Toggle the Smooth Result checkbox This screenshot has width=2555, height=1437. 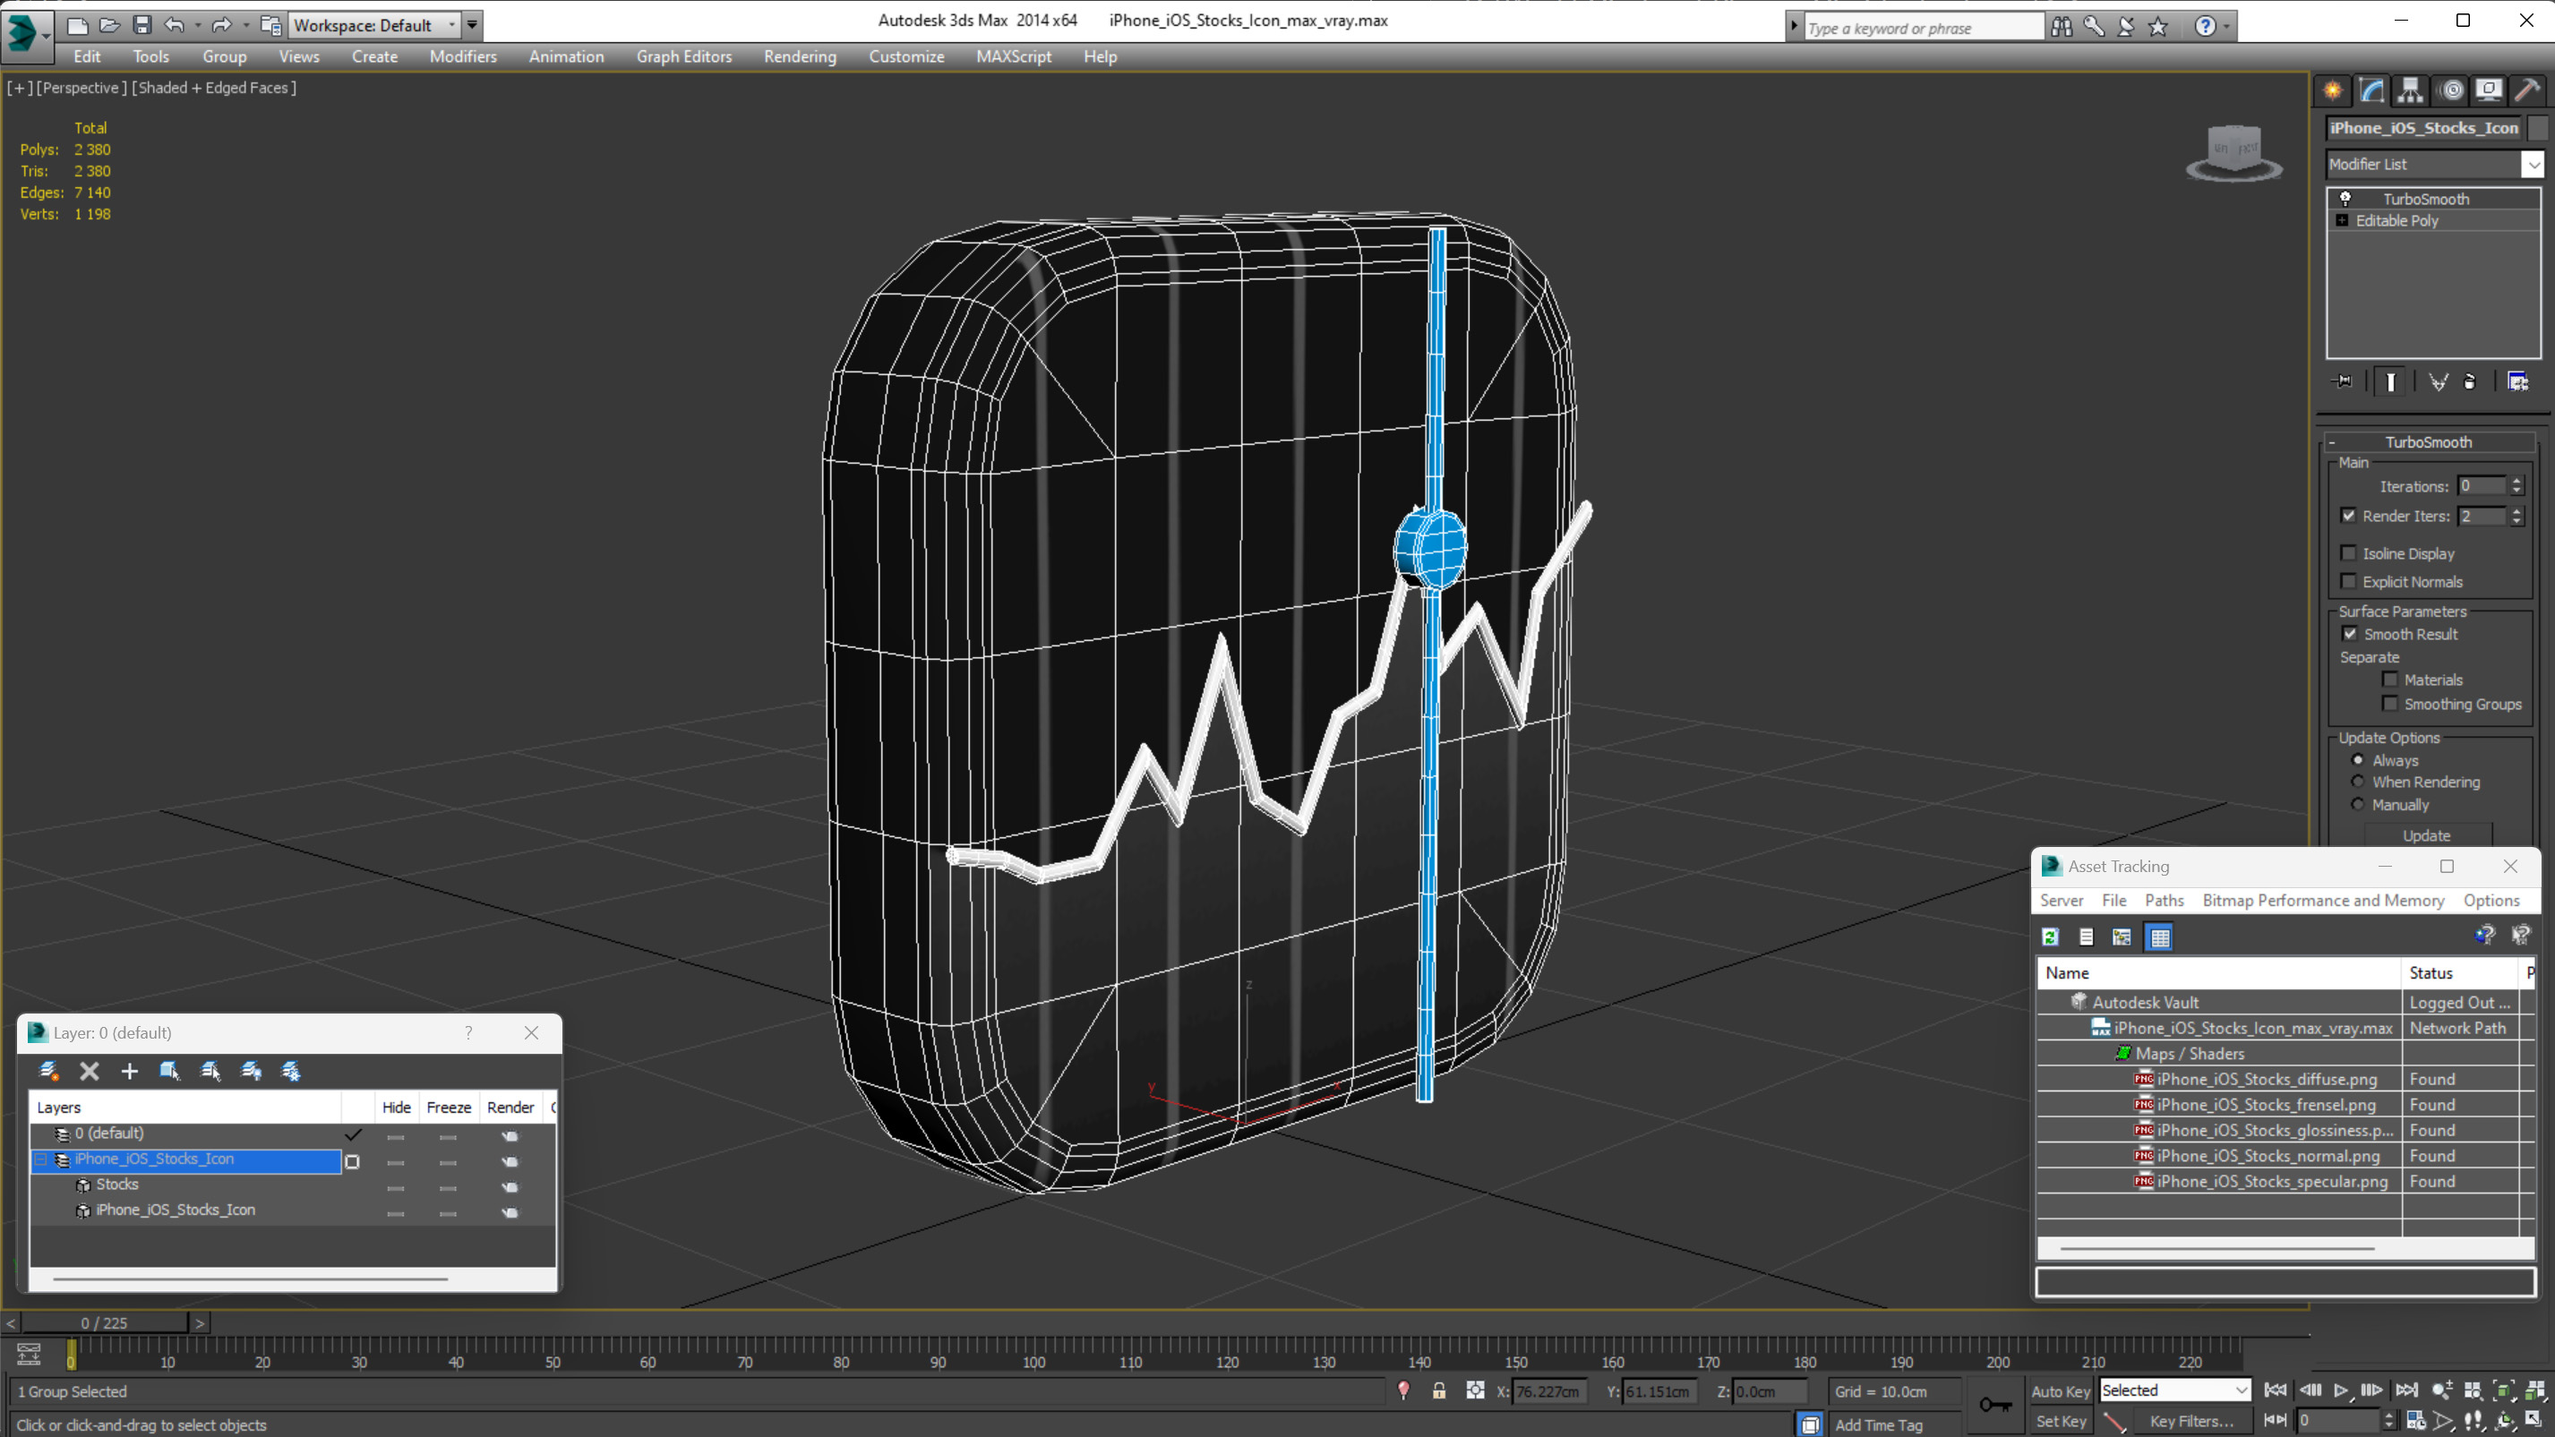tap(2350, 633)
